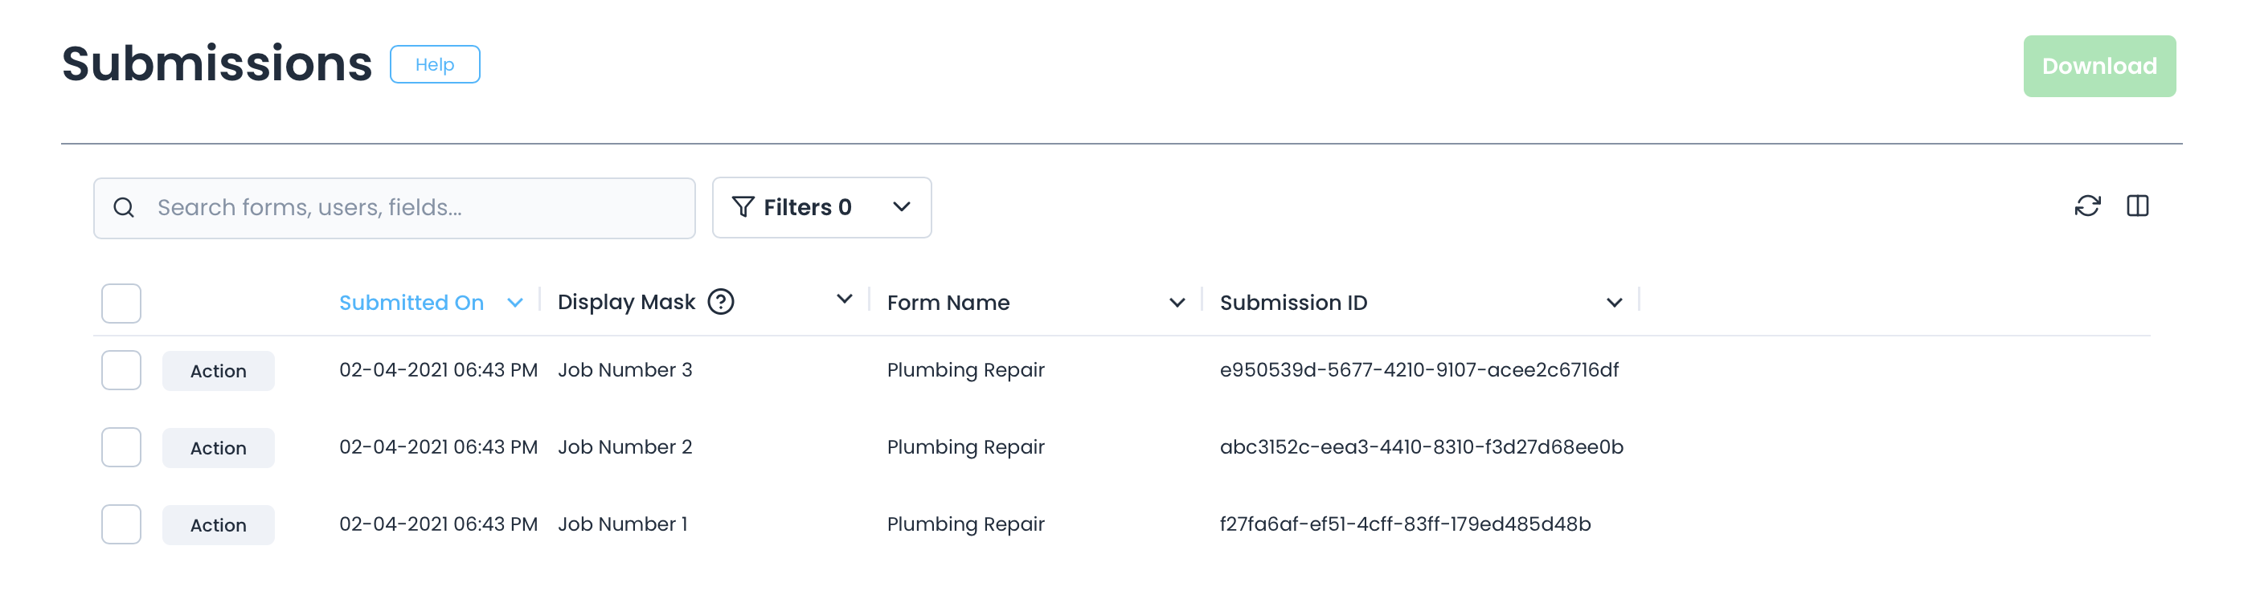
Task: Select the Job Number 1 row checkbox
Action: coord(121,524)
